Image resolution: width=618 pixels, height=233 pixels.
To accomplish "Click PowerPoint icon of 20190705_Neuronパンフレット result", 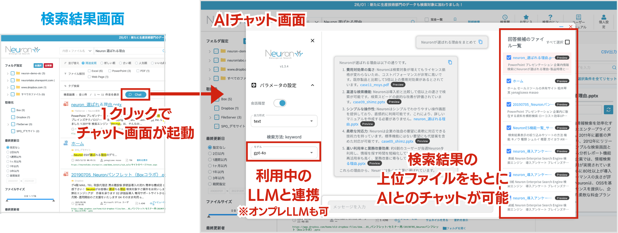I will pyautogui.click(x=66, y=174).
